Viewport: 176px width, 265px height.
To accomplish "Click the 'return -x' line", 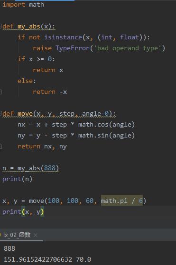I will [50, 92].
